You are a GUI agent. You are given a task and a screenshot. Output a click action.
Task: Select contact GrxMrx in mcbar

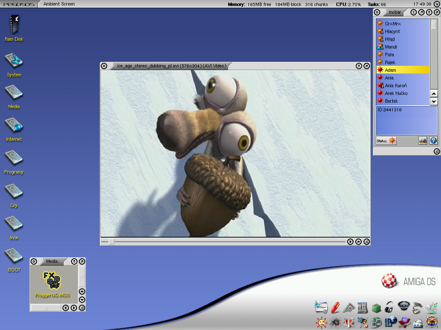pyautogui.click(x=403, y=24)
